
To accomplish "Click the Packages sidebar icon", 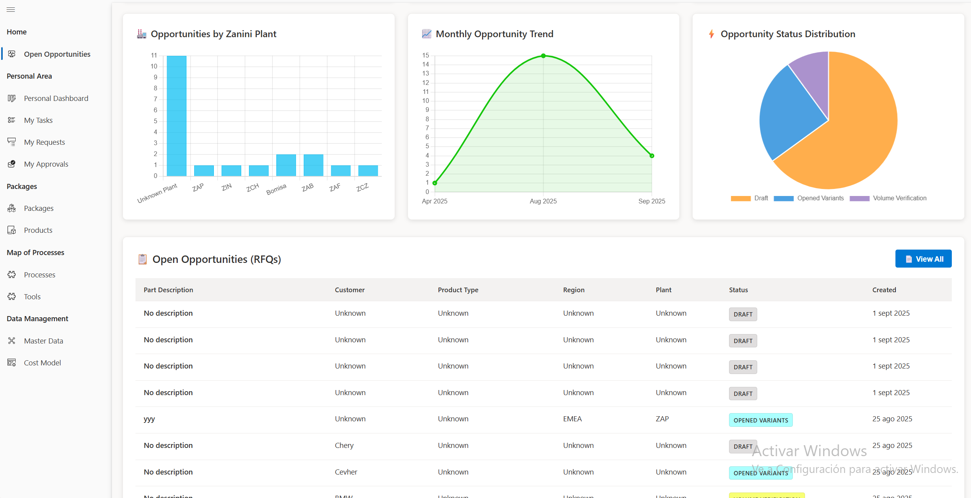I will (12, 208).
